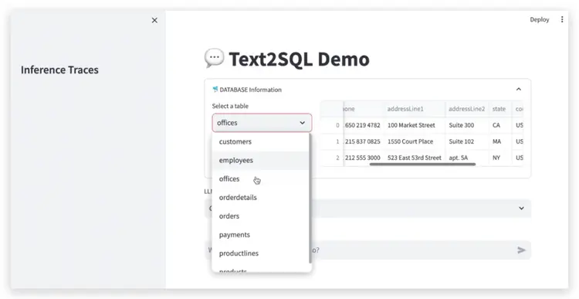Select the '1550 Court Place' cell
Image resolution: width=579 pixels, height=299 pixels.
(415, 141)
